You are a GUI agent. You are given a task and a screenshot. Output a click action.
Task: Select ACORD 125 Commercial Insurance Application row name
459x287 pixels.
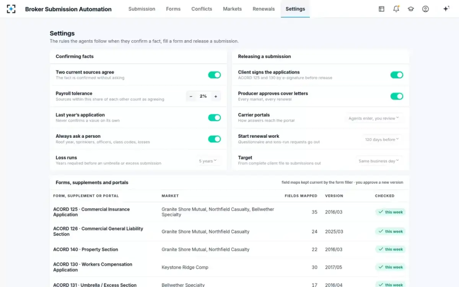click(x=91, y=212)
